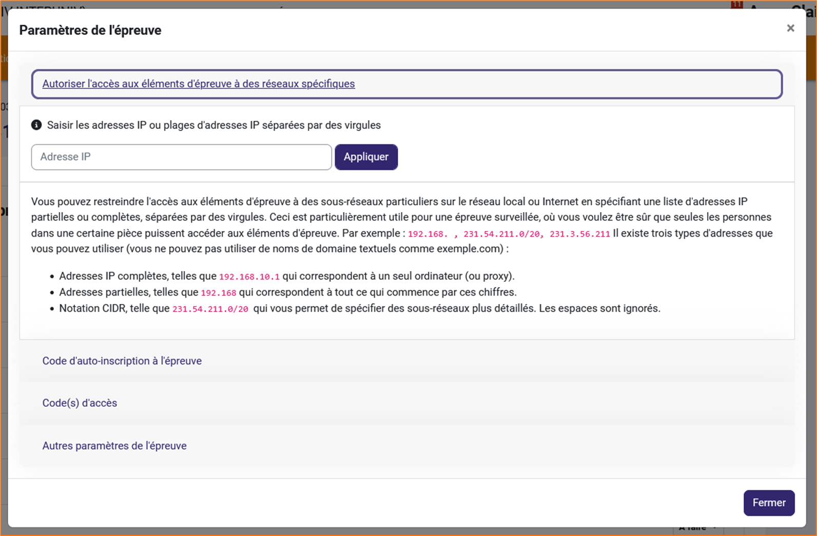Select the sample address 192.168.10.1

click(249, 277)
